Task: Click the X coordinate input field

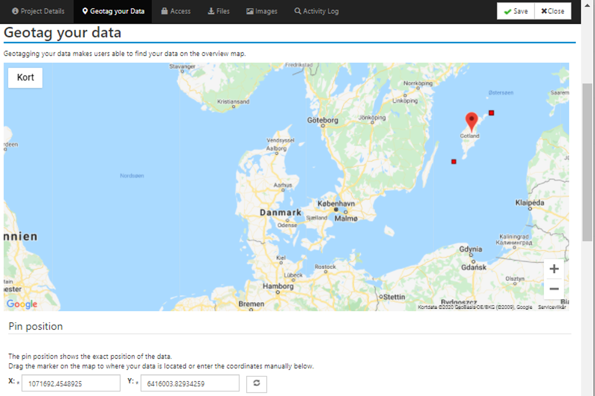Action: pyautogui.click(x=71, y=383)
